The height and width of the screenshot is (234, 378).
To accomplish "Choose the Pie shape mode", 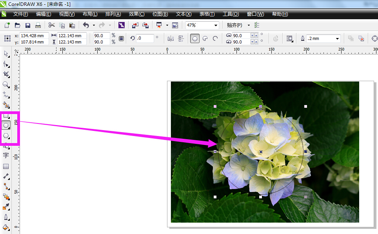I will click(x=205, y=38).
